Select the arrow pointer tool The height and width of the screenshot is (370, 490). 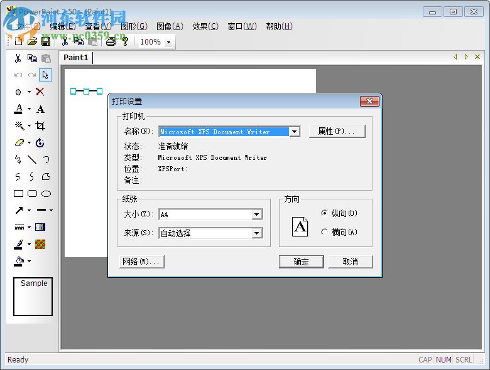point(46,75)
